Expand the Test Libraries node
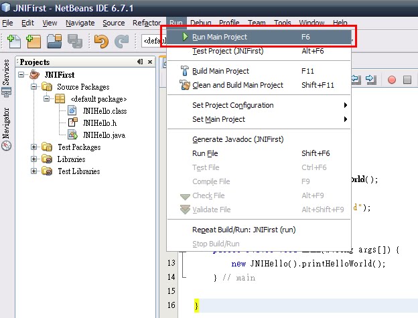This screenshot has width=418, height=318. (x=34, y=171)
